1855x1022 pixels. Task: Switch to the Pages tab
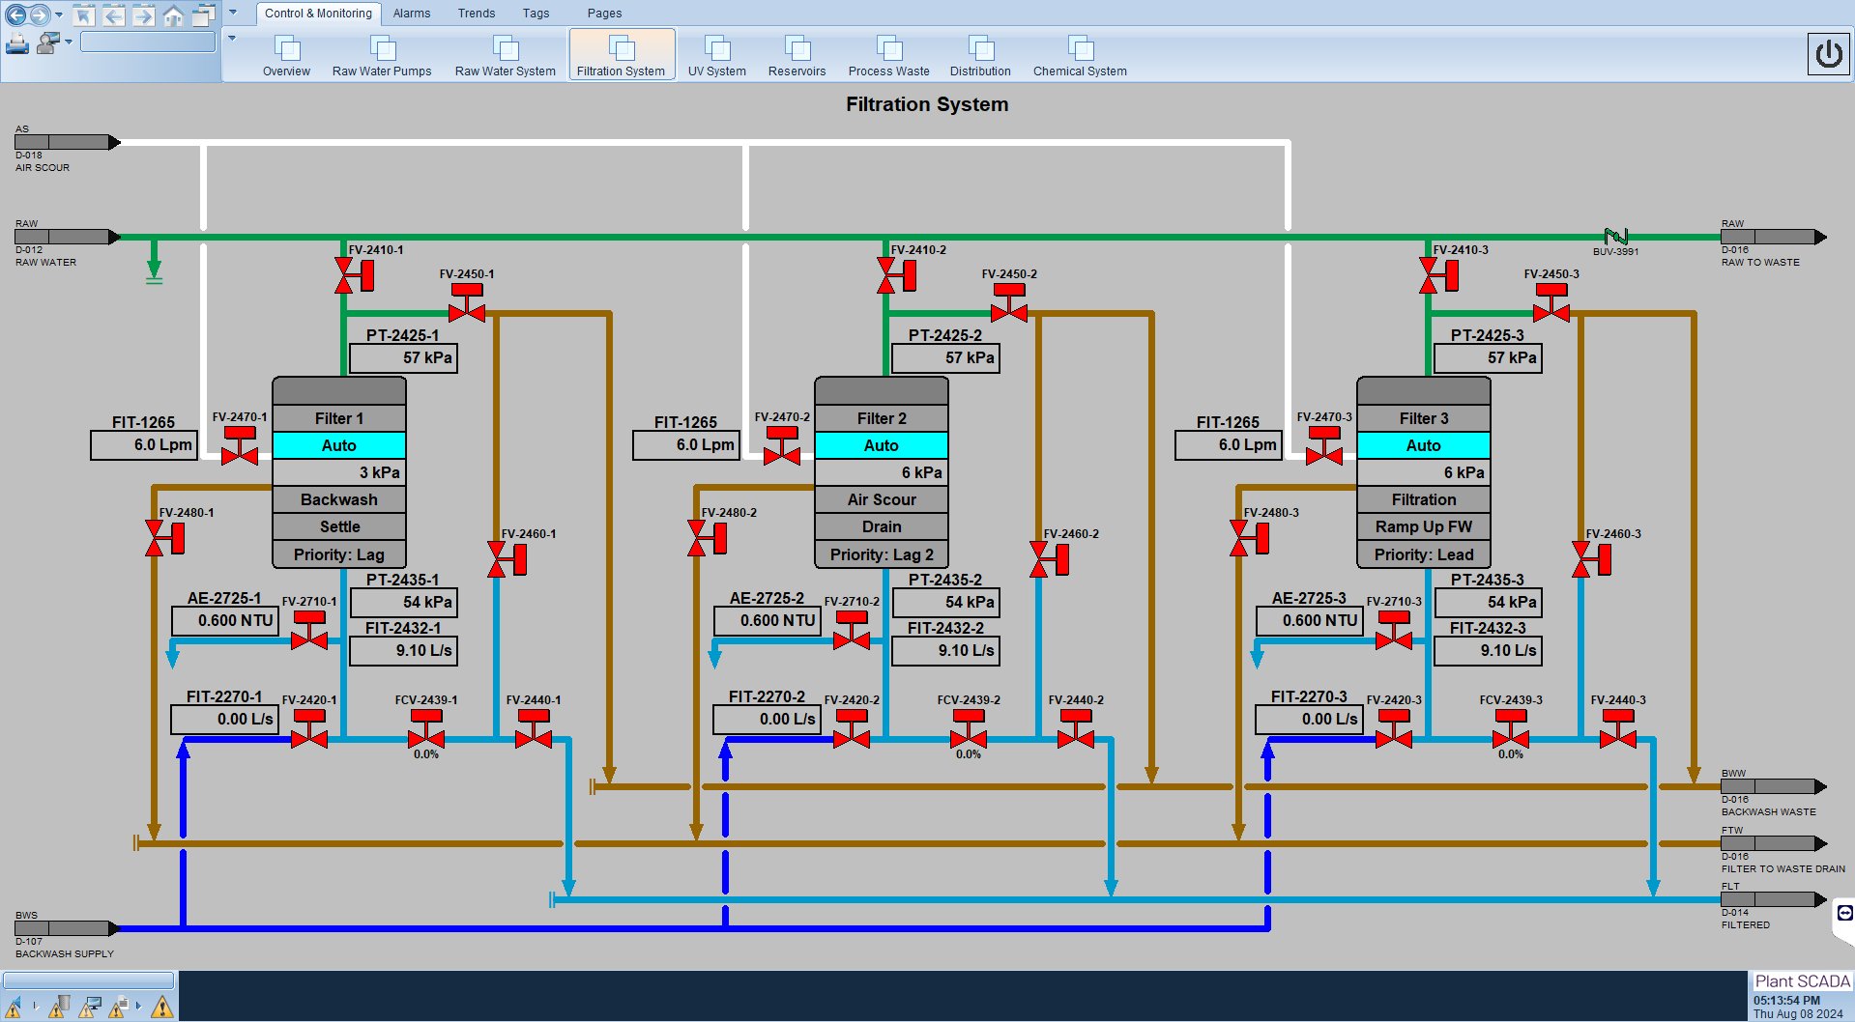604,14
